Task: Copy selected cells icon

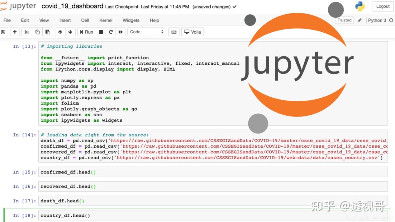Action: [x=37, y=32]
